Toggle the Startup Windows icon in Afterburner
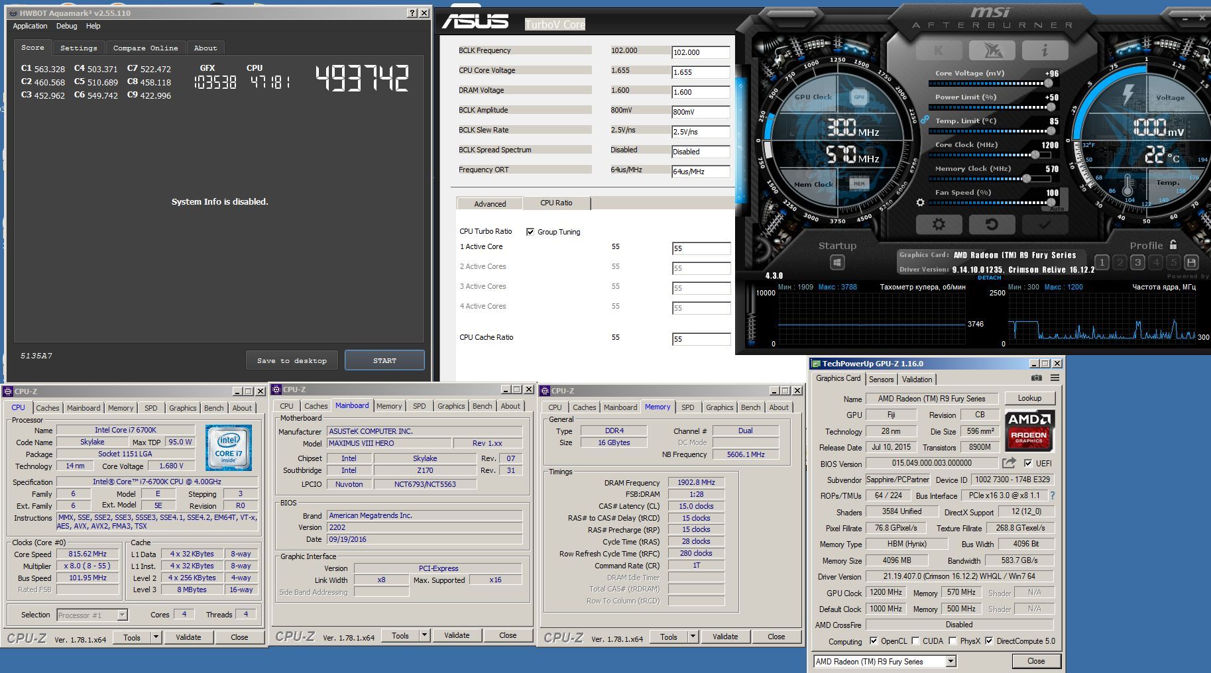The image size is (1211, 673). tap(837, 263)
